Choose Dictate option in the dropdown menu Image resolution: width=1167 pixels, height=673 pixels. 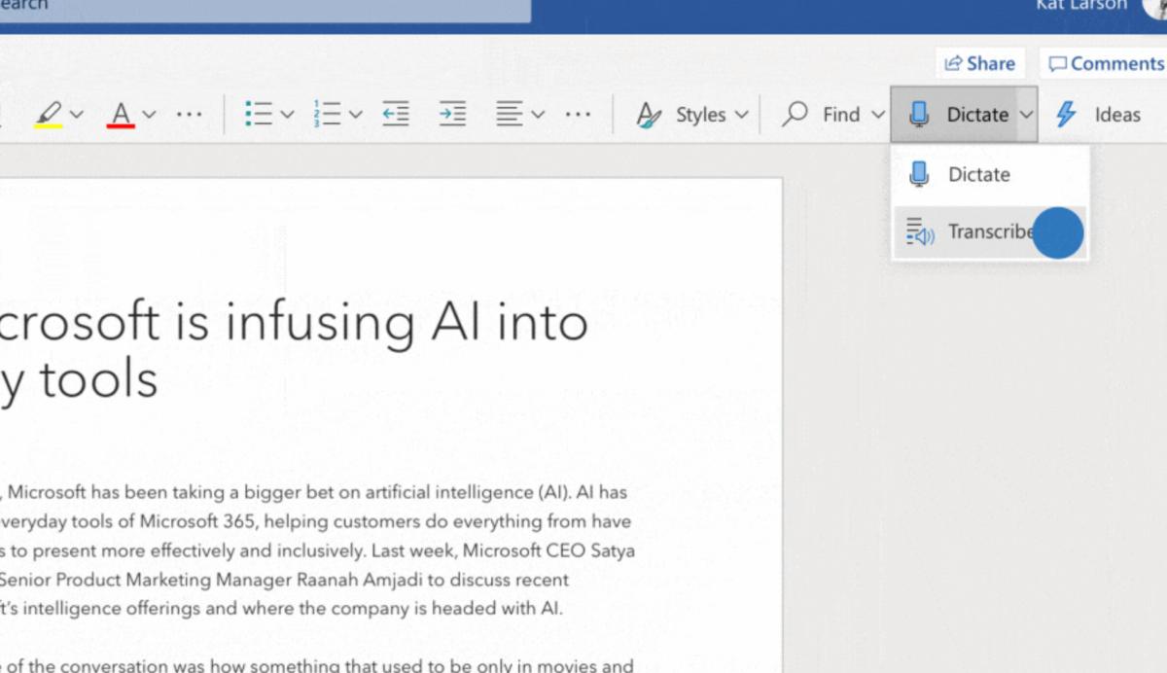pyautogui.click(x=989, y=175)
